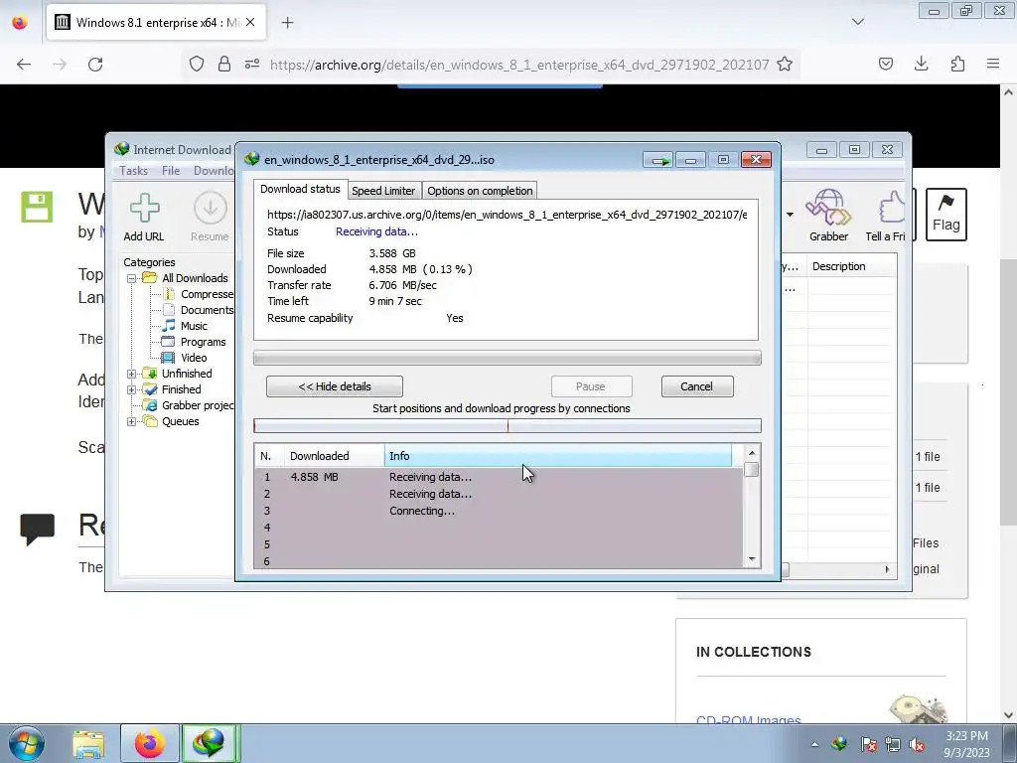Click the Pause button in download dialog
The image size is (1017, 763).
pos(591,386)
